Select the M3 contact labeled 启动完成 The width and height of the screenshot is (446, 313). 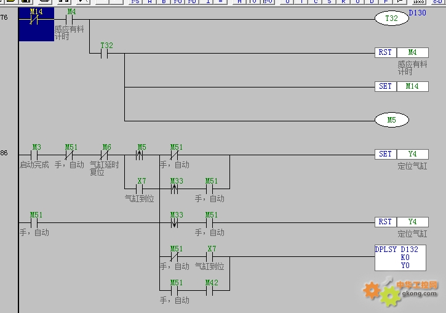pos(34,155)
